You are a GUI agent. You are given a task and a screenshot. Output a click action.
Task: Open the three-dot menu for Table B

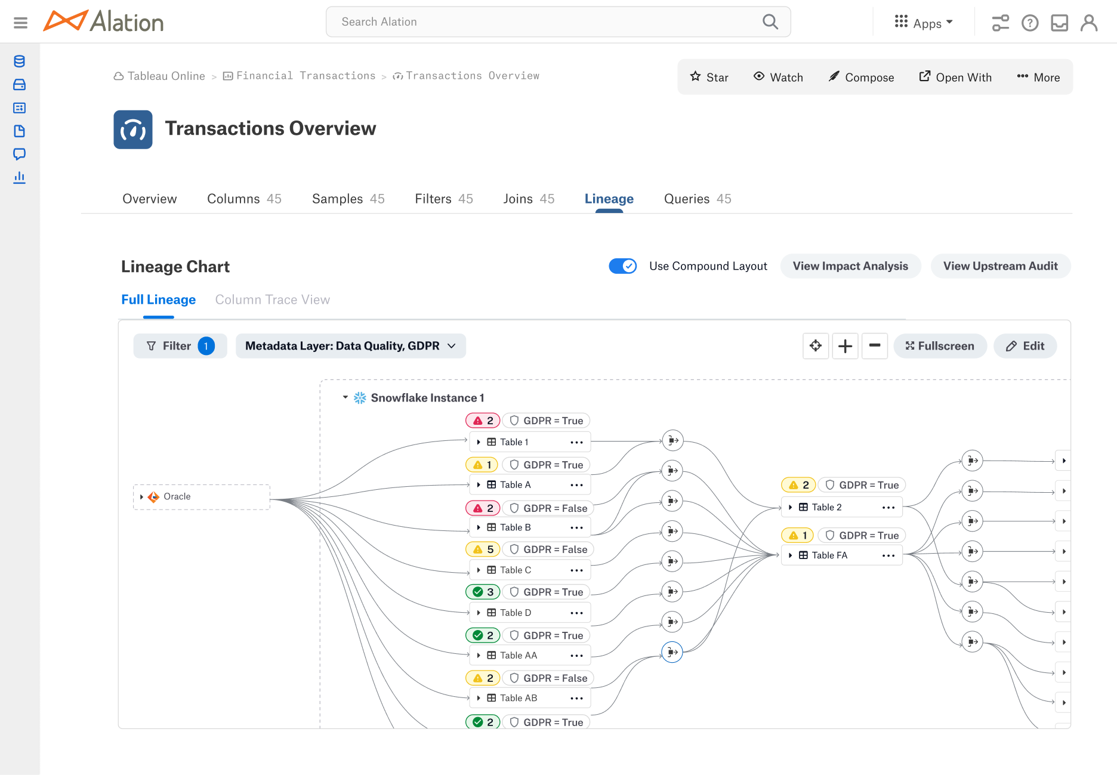(x=576, y=527)
